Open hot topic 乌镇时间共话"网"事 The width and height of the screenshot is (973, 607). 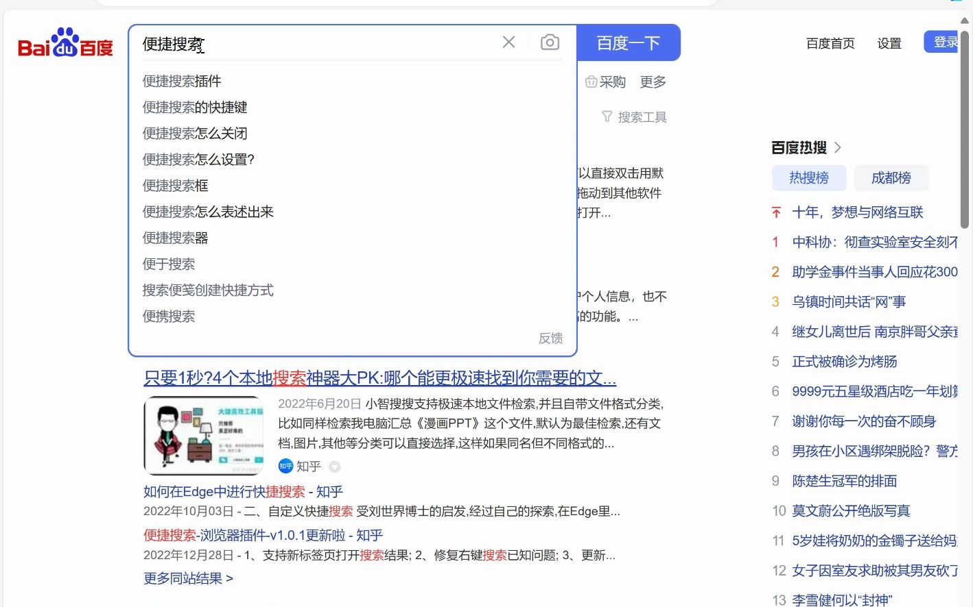coord(849,301)
